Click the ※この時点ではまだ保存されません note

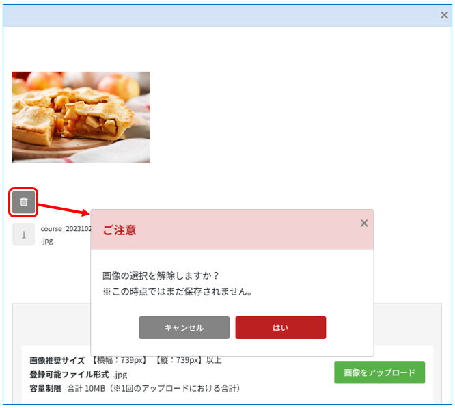pyautogui.click(x=178, y=291)
